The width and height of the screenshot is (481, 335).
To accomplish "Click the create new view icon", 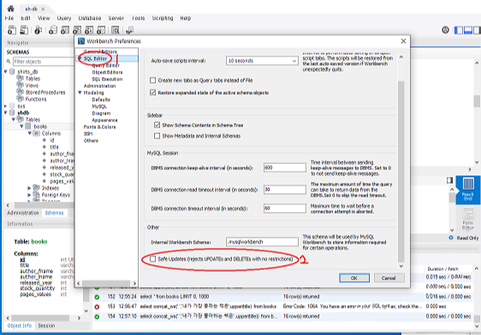I will 77,30.
